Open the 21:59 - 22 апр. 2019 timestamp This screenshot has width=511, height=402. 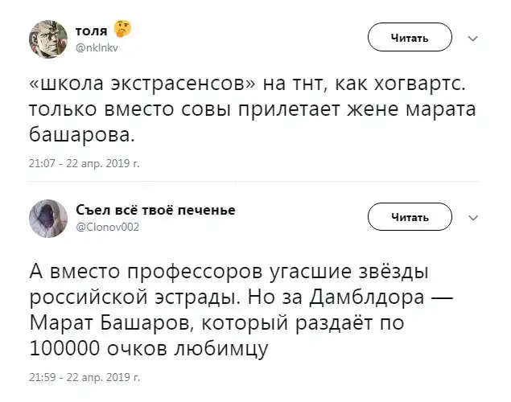click(84, 375)
